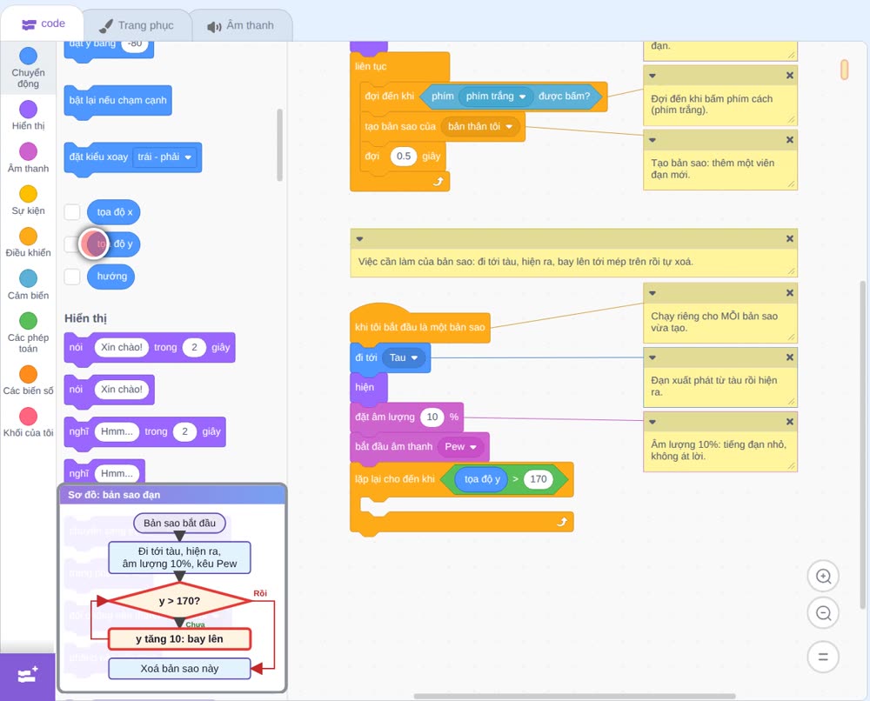Open the 'phím trắng' key dropdown
This screenshot has width=870, height=701.
pos(496,96)
